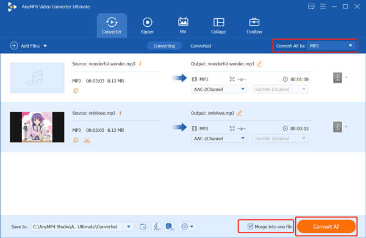
Task: Show the Converted list
Action: point(201,46)
